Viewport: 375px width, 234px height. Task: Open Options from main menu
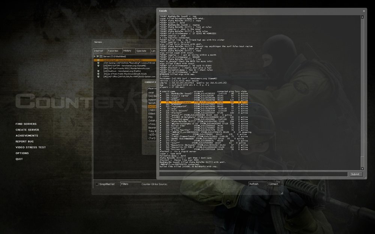tap(22, 153)
